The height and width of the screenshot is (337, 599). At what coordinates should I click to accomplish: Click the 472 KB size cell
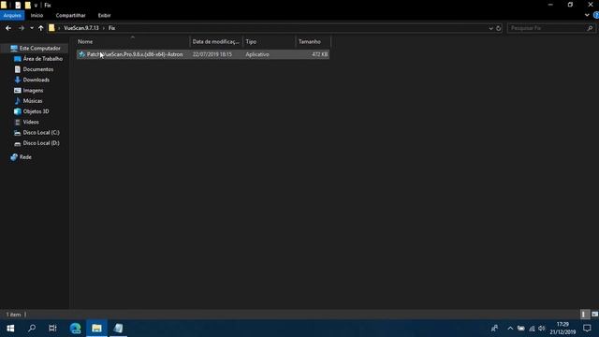(319, 54)
